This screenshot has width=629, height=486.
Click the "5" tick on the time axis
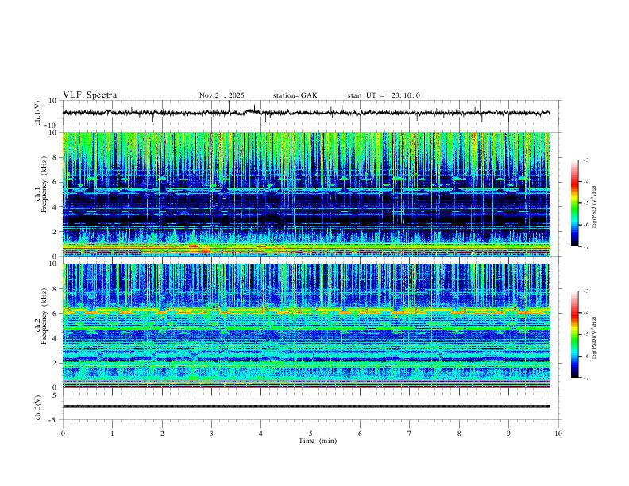[311, 434]
